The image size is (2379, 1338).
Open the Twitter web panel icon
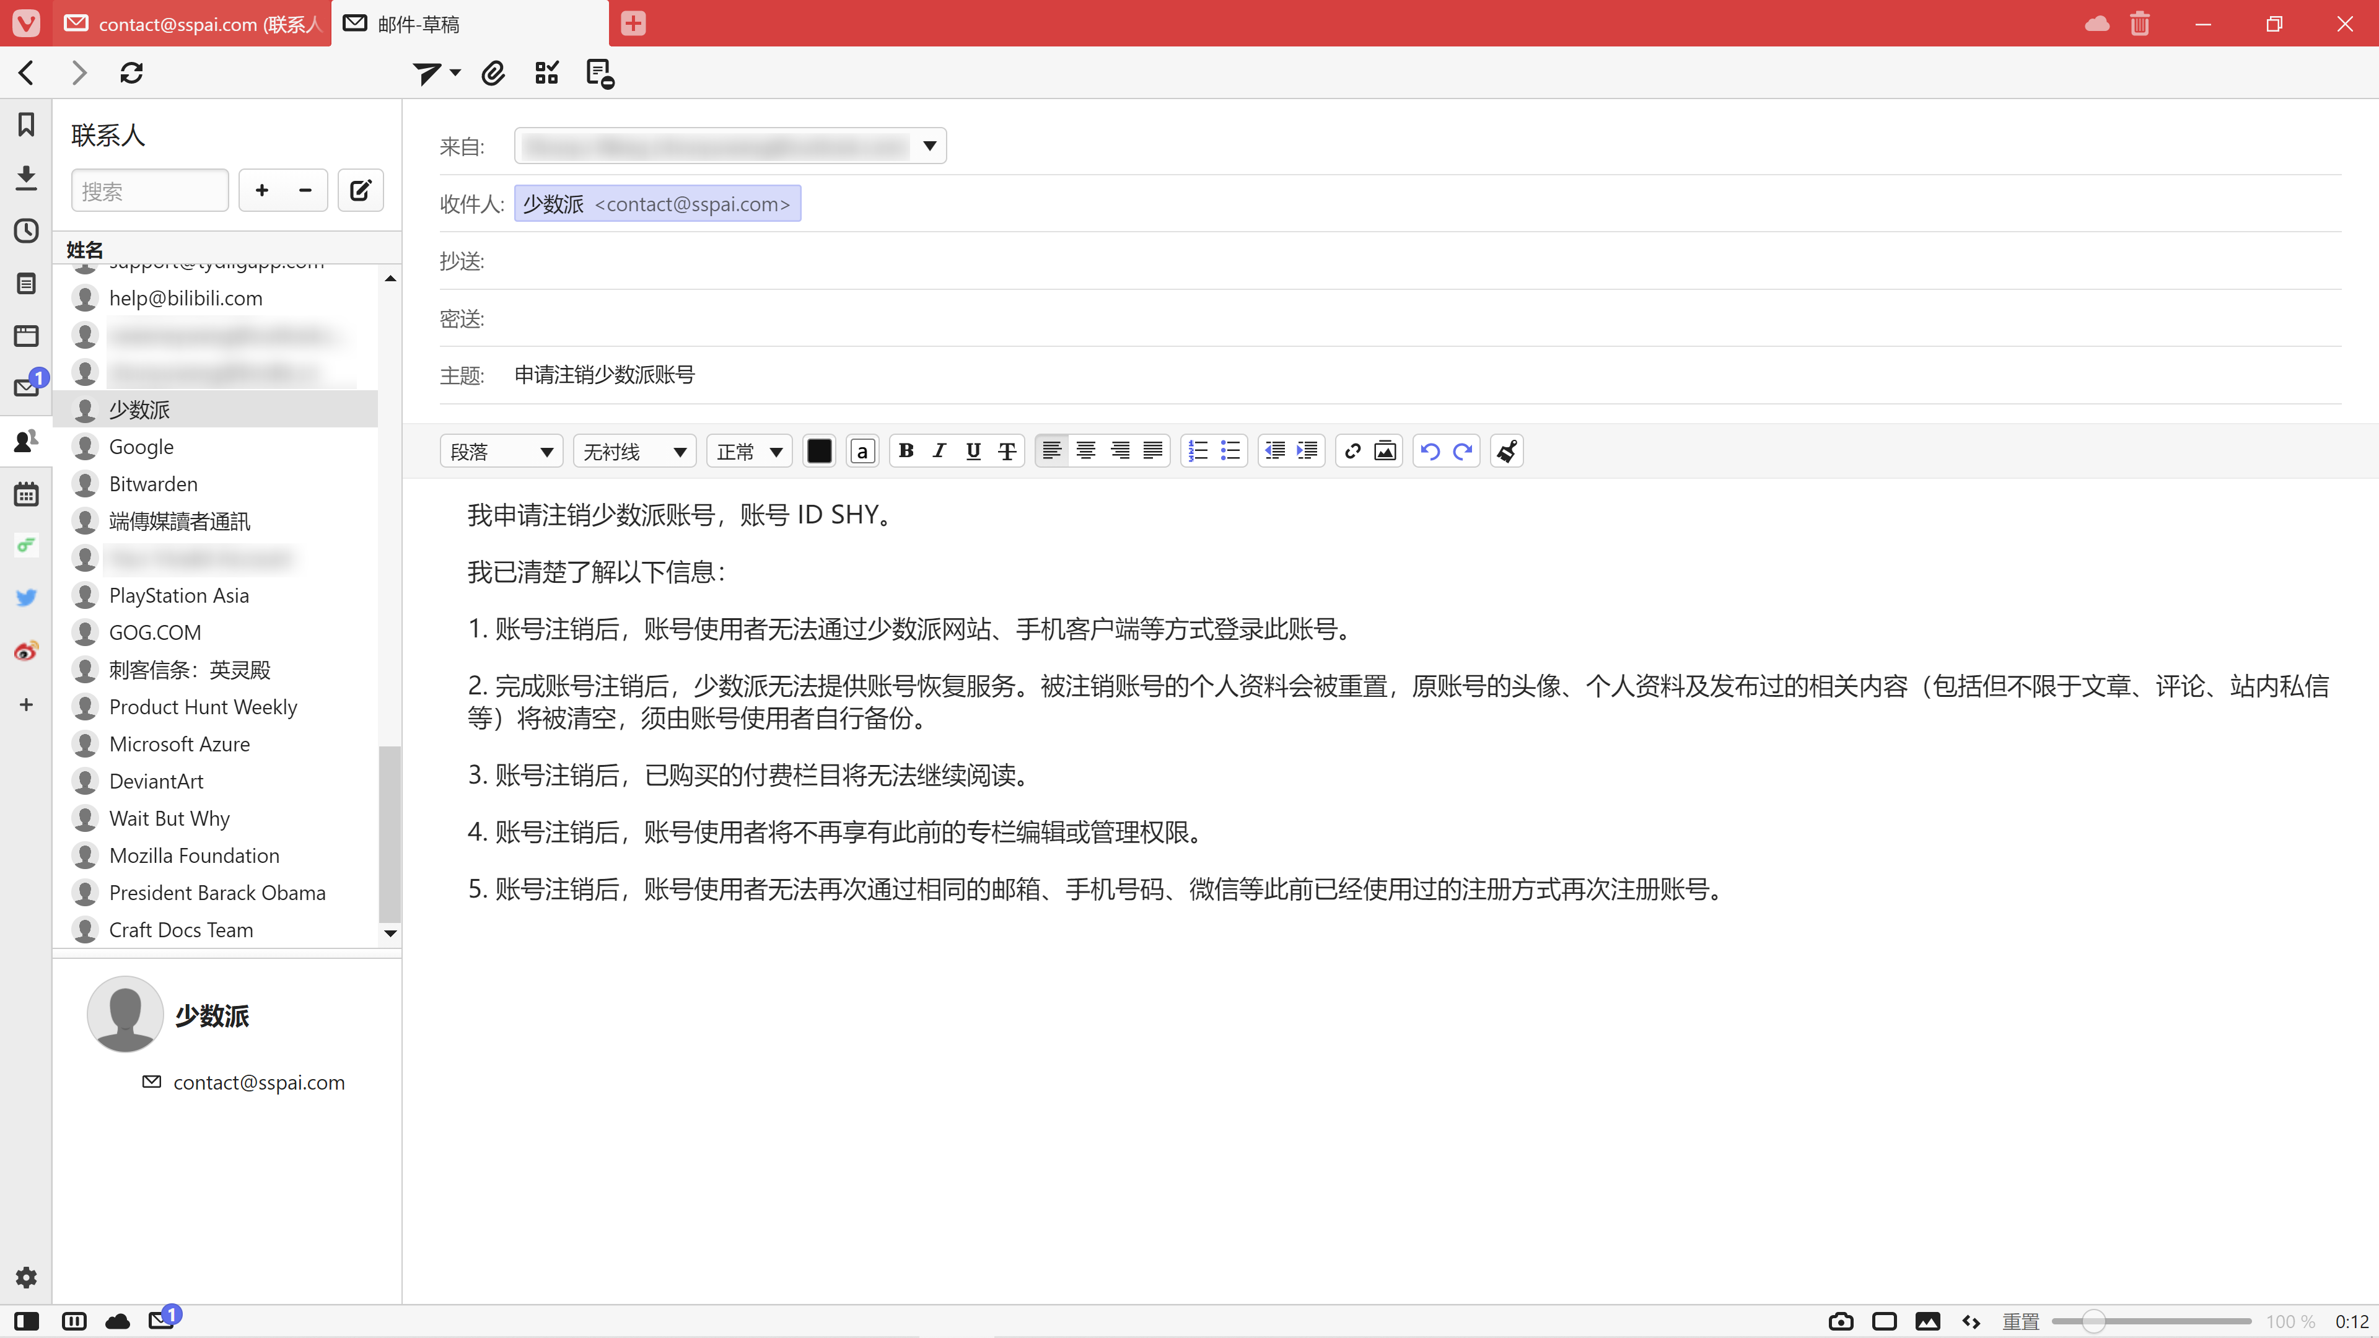pos(26,597)
